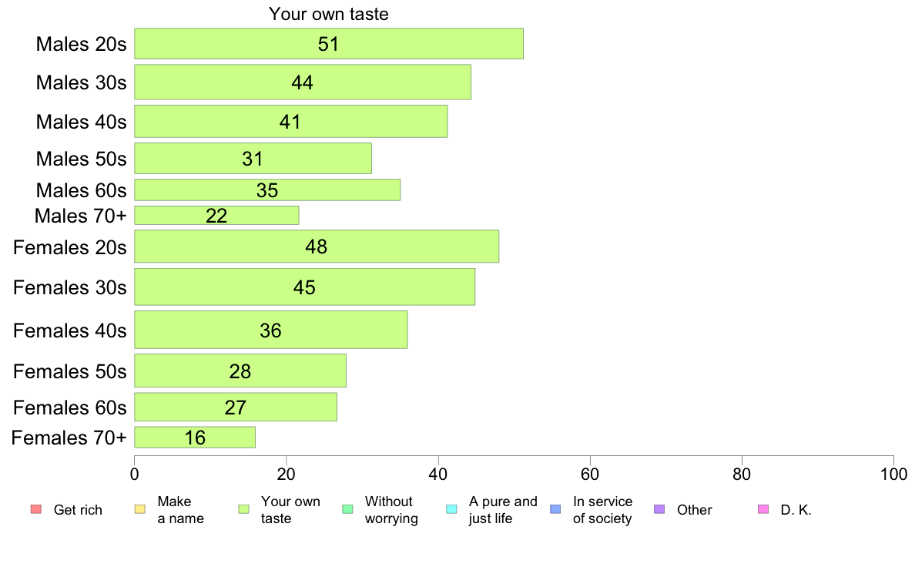Image resolution: width=915 pixels, height=567 pixels.
Task: Select the Your own taste legend swatch
Action: [x=244, y=509]
